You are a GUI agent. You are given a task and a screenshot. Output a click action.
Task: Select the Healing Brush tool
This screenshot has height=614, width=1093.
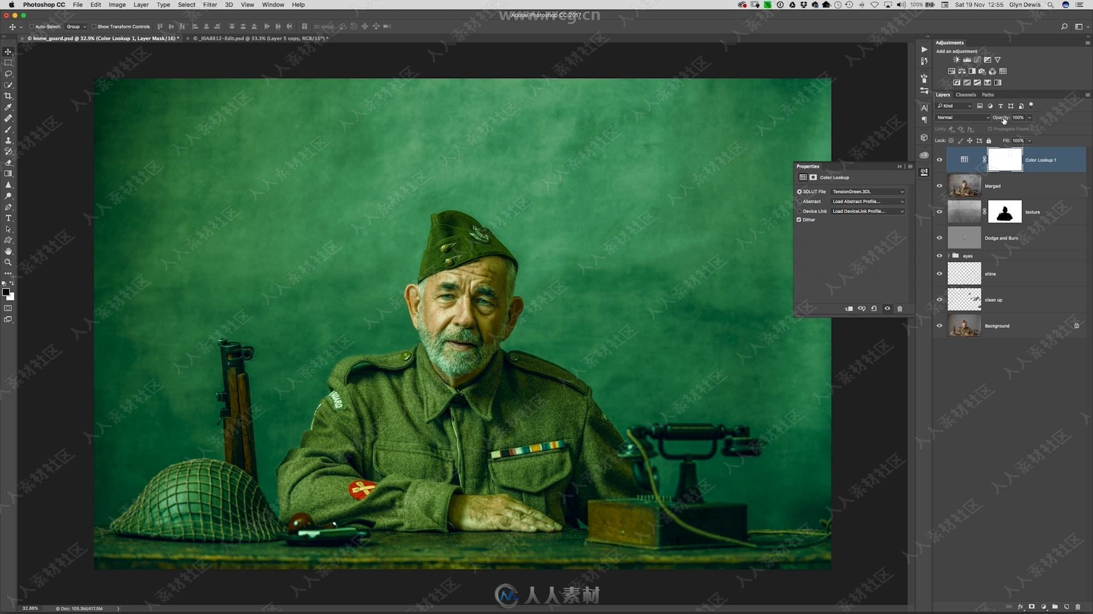[x=8, y=118]
